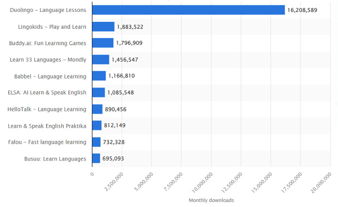
Task: Click the 'Falou – Fast language learning' label
Action: tap(47, 142)
